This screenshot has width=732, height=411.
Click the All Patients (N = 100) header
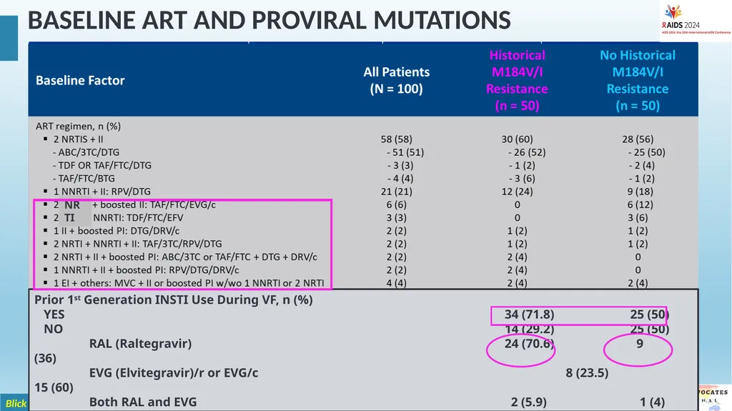[396, 80]
